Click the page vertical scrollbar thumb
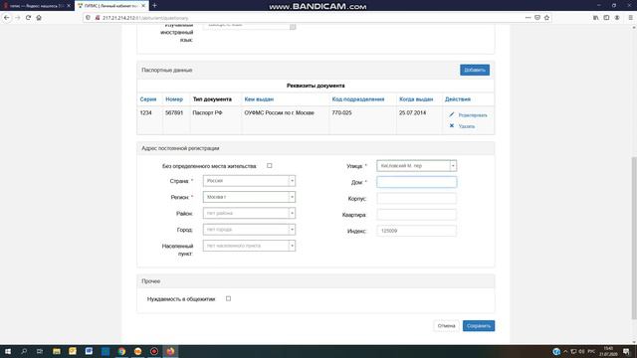Screen dimensions: 637x358 [x=634, y=238]
